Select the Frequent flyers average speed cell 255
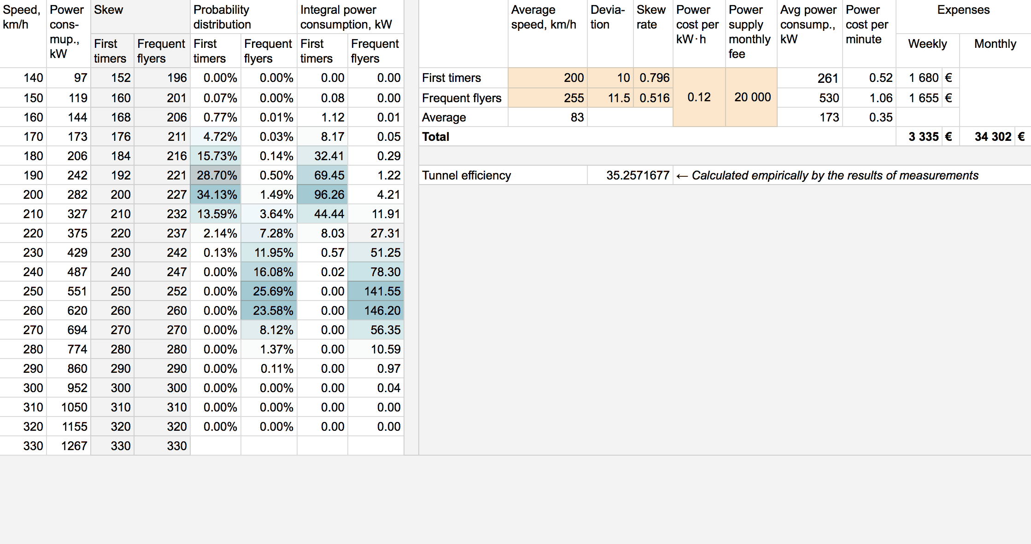 [548, 98]
